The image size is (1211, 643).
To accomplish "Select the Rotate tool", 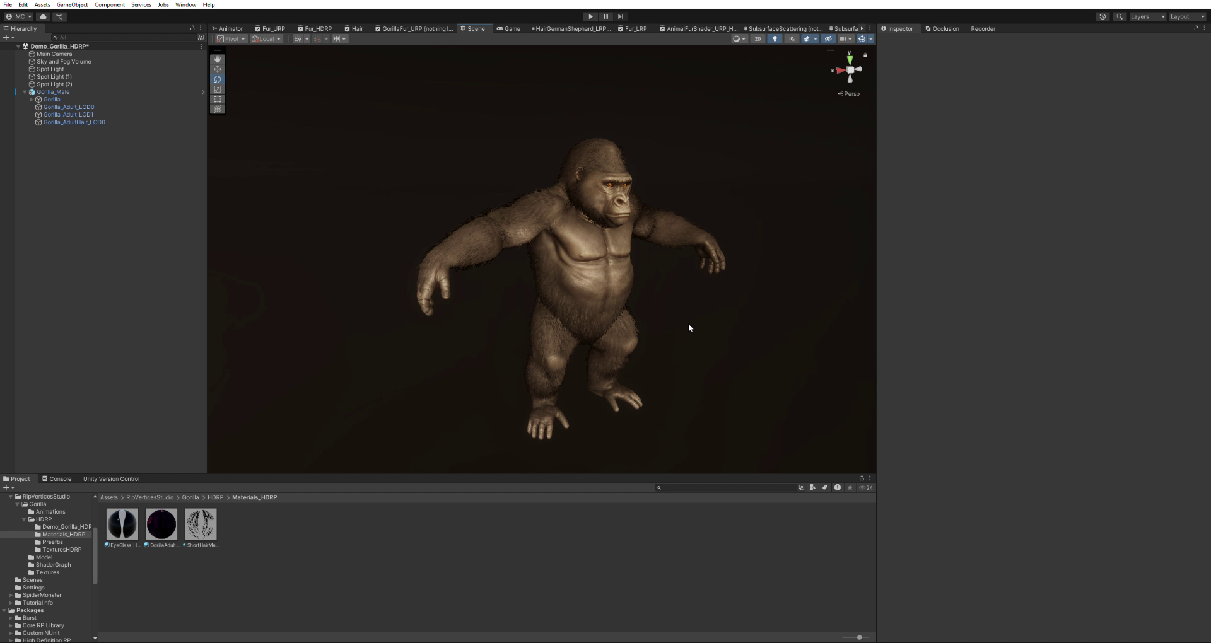I will [x=218, y=79].
